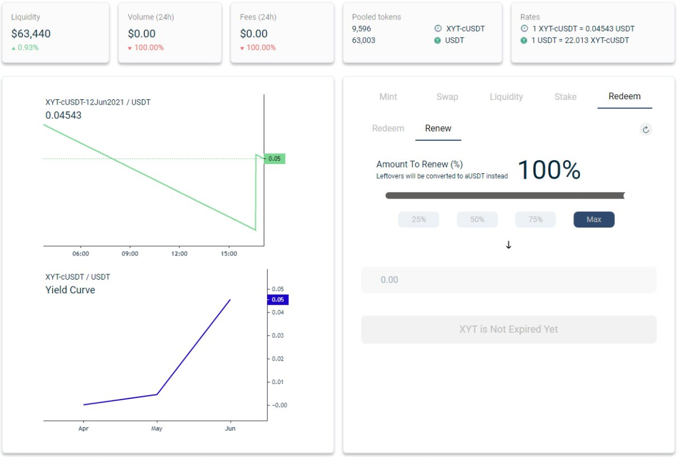
Task: Click the down arrow below percentage buttons
Action: (509, 245)
